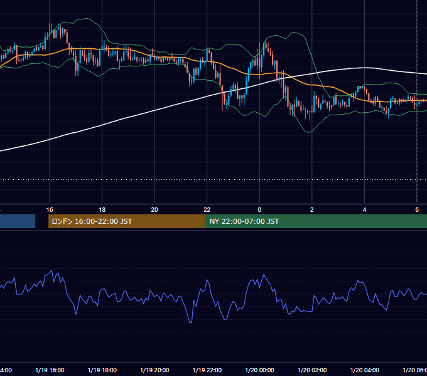The height and width of the screenshot is (376, 427).
Task: Click the '1/19 16:00' date label
Action: pos(50,370)
